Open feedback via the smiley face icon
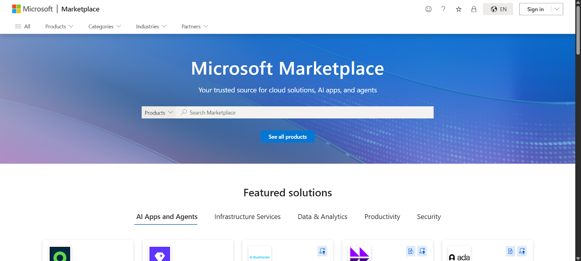 tap(428, 9)
